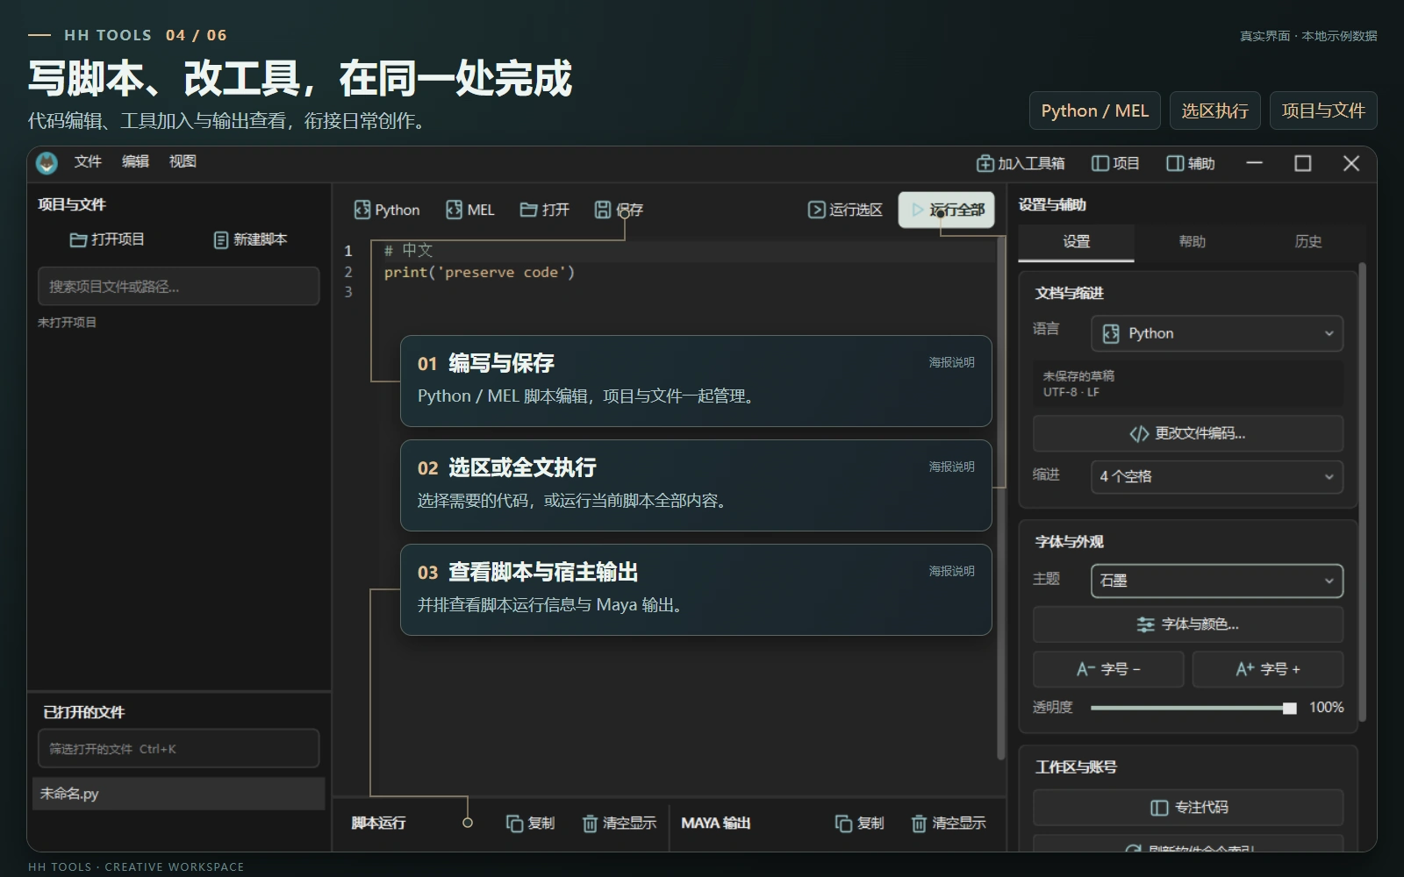Expand the 语言 Python dropdown
Image resolution: width=1404 pixels, height=877 pixels.
(x=1217, y=333)
